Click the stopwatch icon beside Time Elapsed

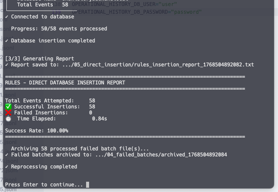(8, 118)
